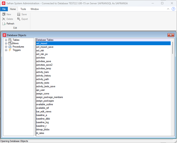Select the act_risk_px row
The width and height of the screenshot is (177, 143).
click(x=103, y=54)
